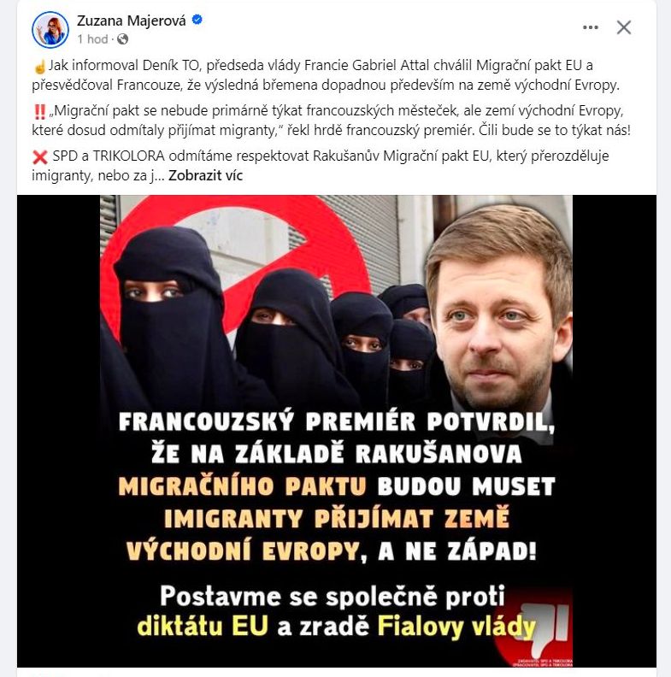Click the orange 'MIGRAČNÍHO PAKTU' text in image
Screen dimensions: 671x677
point(242,486)
